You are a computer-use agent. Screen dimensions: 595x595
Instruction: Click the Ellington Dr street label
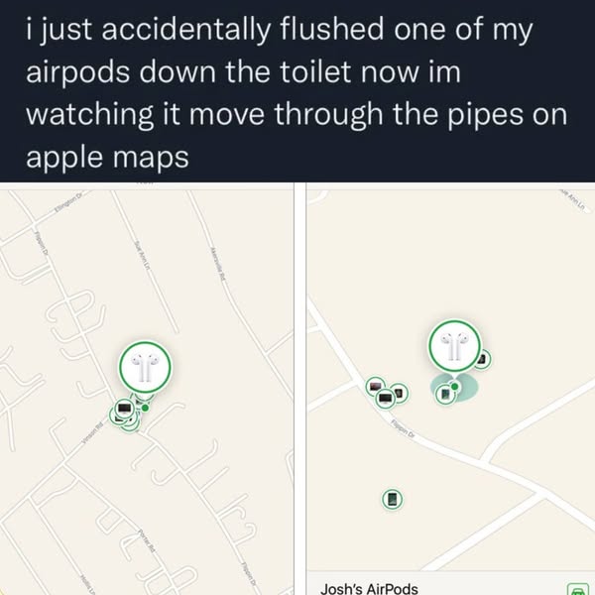(x=68, y=200)
